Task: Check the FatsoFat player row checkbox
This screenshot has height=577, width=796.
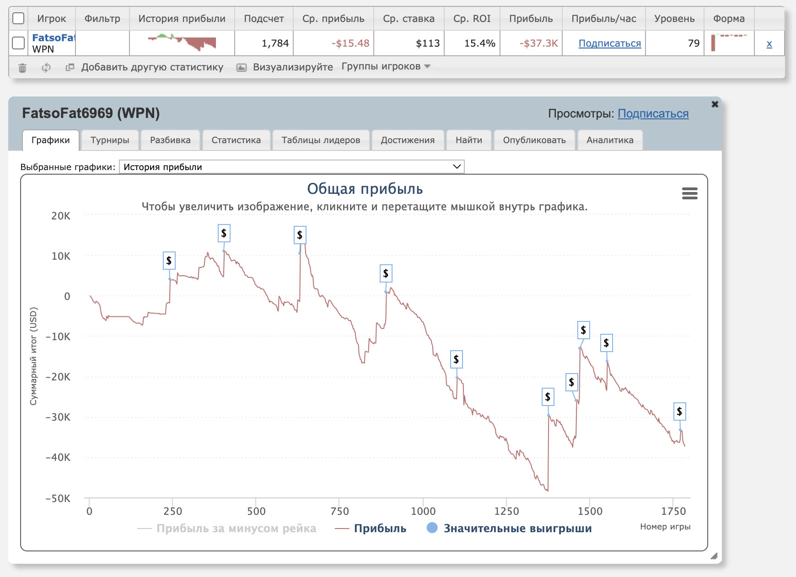Action: click(18, 43)
